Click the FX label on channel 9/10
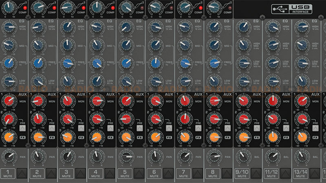 [257, 137]
